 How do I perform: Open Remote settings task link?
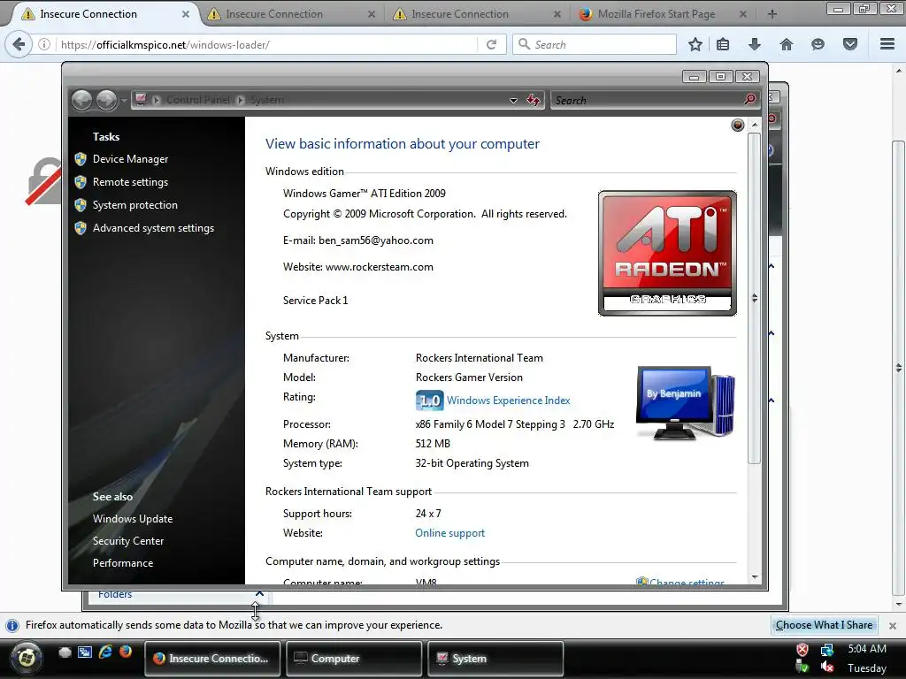pyautogui.click(x=131, y=182)
